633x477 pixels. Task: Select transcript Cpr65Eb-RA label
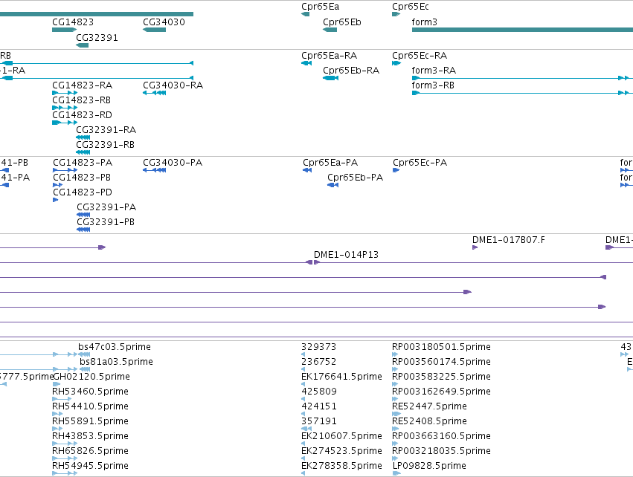coord(351,71)
